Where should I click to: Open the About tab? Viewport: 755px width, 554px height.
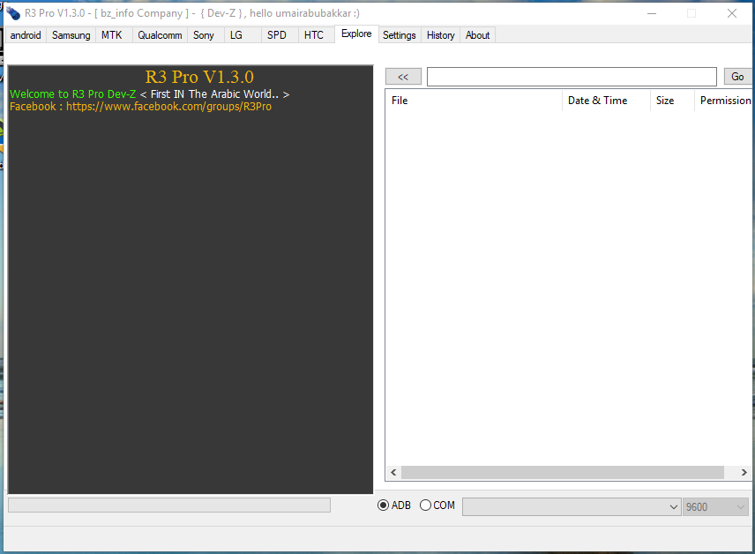(x=478, y=35)
